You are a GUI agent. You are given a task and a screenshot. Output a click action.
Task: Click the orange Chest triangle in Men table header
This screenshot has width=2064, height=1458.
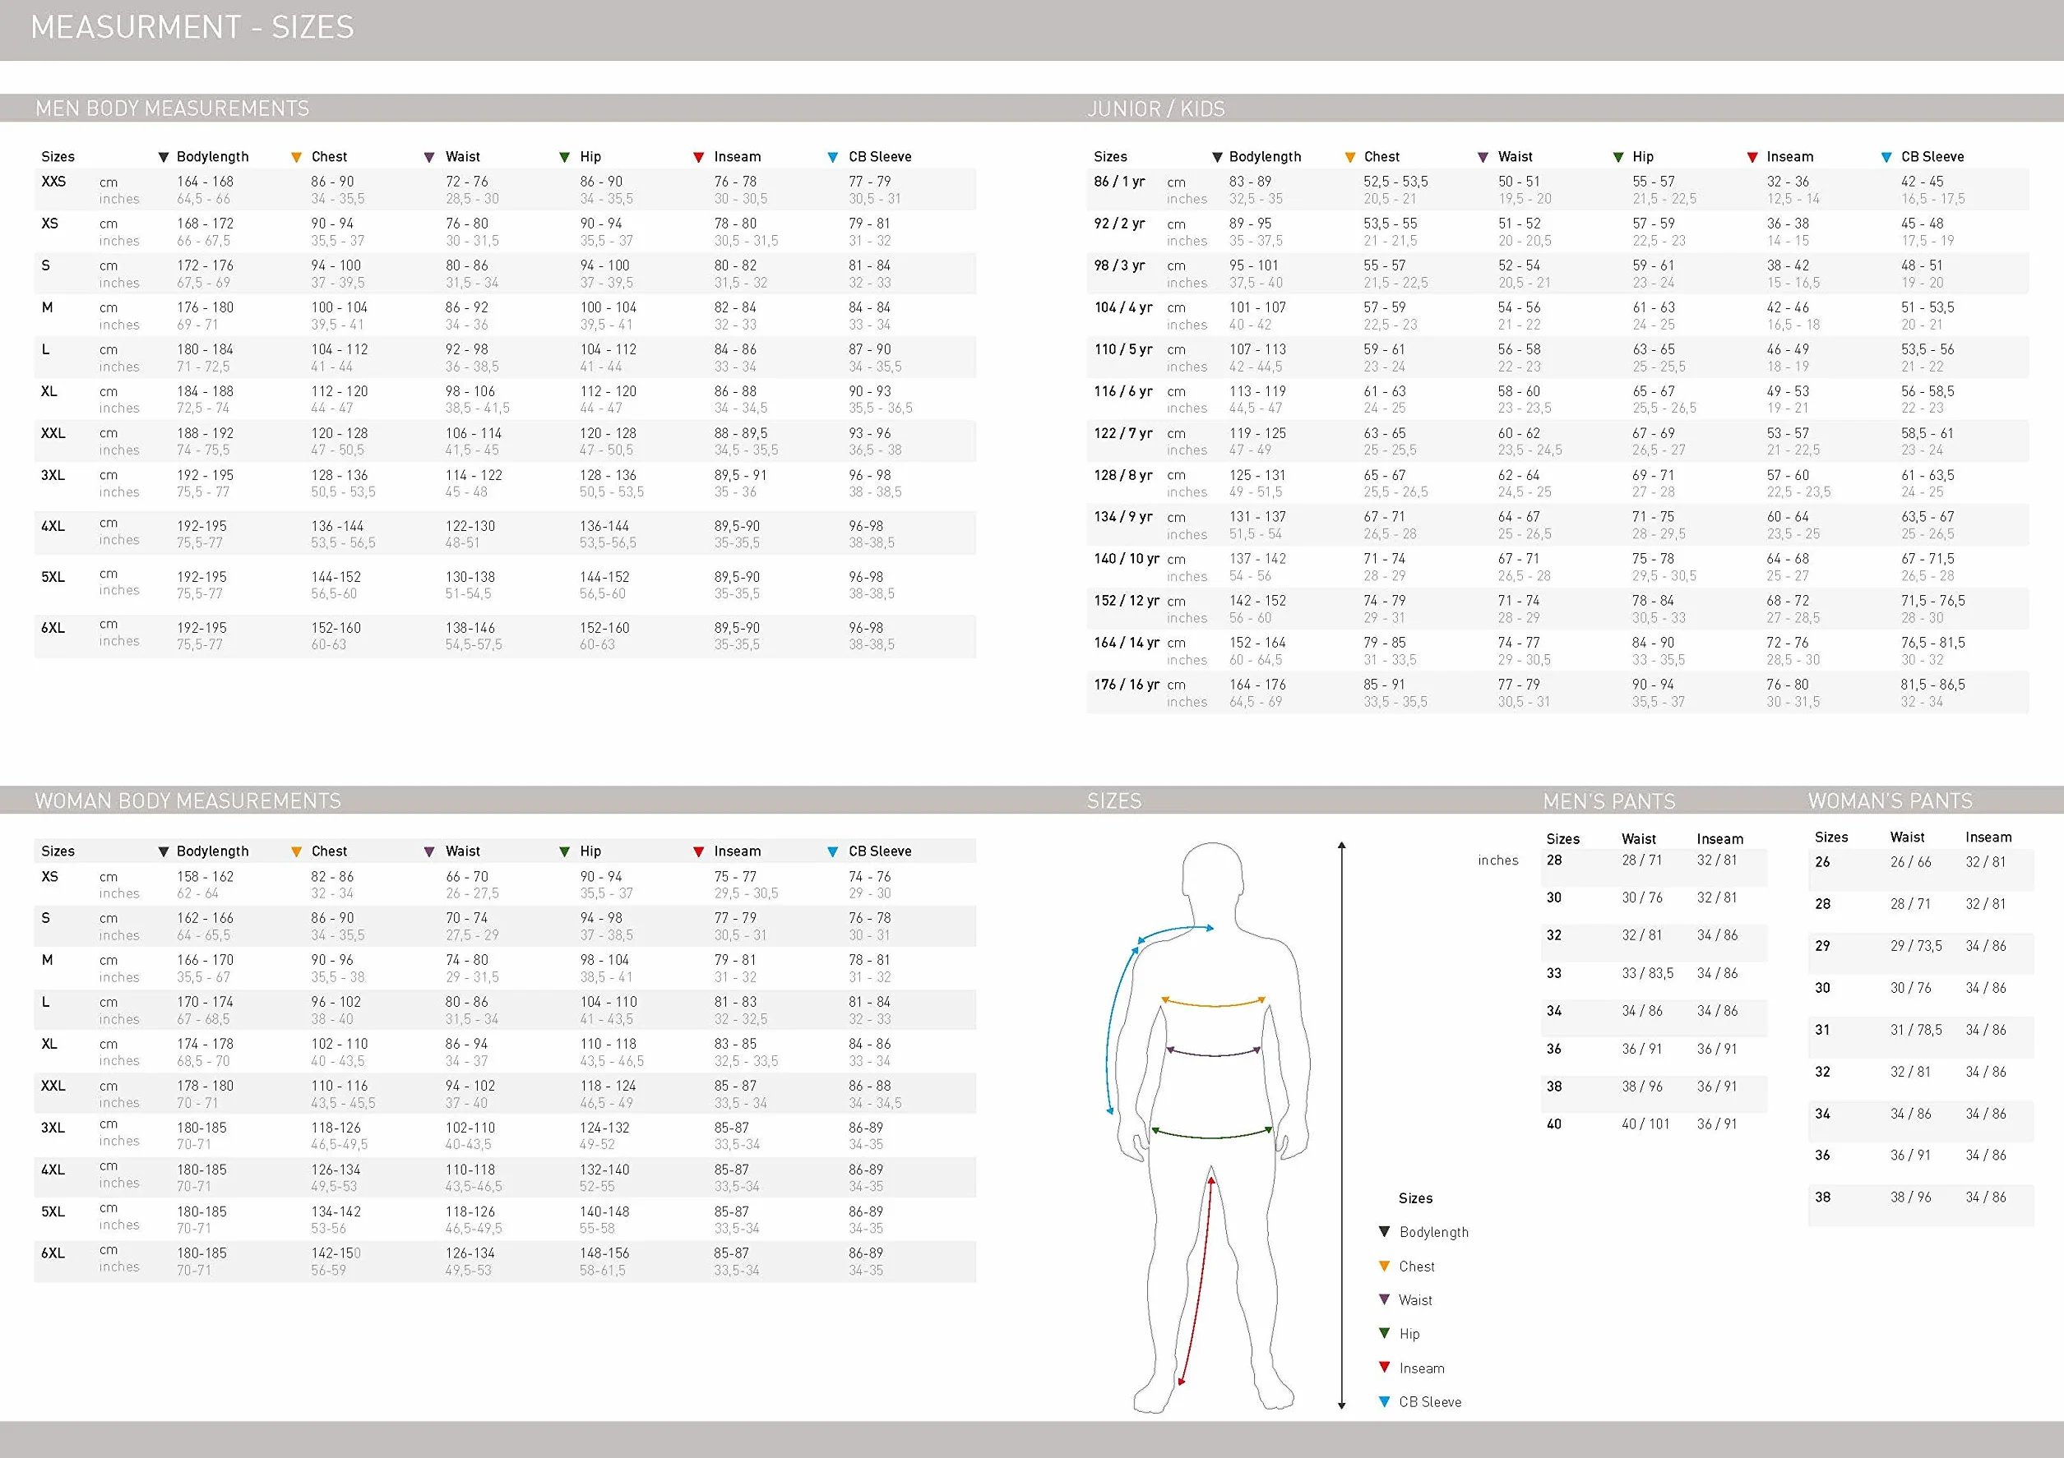297,157
